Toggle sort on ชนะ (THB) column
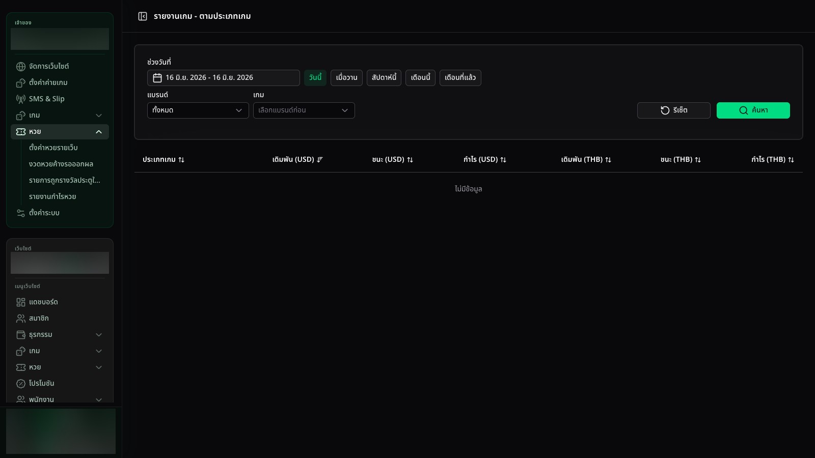 pyautogui.click(x=681, y=160)
